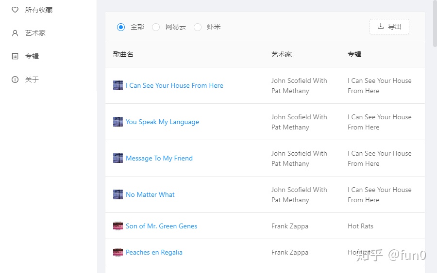This screenshot has width=437, height=273.
Task: Click album cover beside Son of Mr. Green Genes
Action: point(118,226)
